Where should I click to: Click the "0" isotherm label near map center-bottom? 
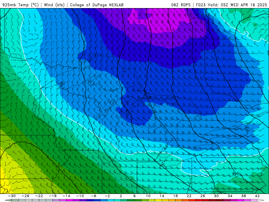(x=150, y=151)
